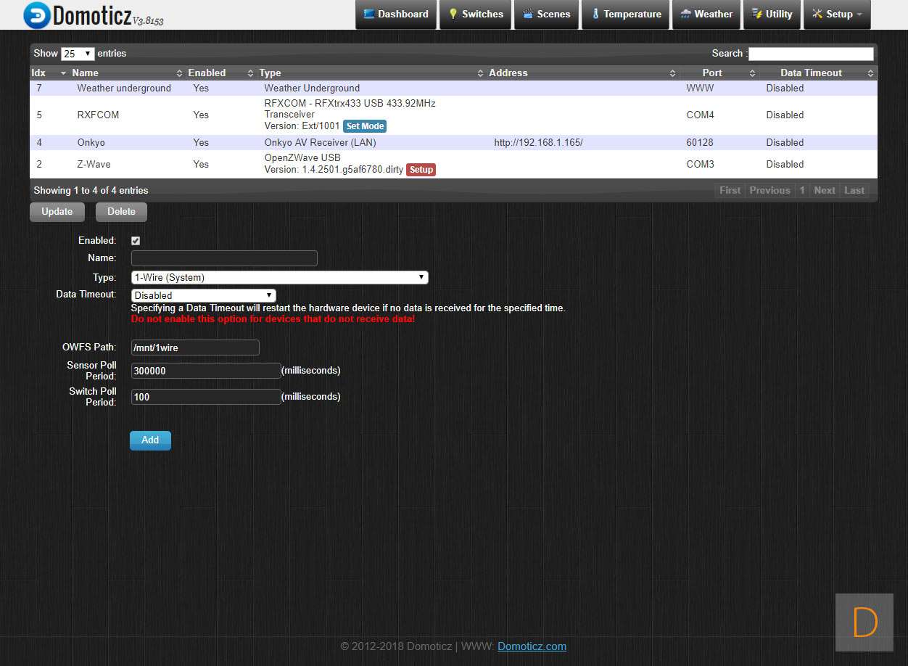Viewport: 908px width, 666px height.
Task: Click the Domoticz logo icon
Action: click(36, 15)
